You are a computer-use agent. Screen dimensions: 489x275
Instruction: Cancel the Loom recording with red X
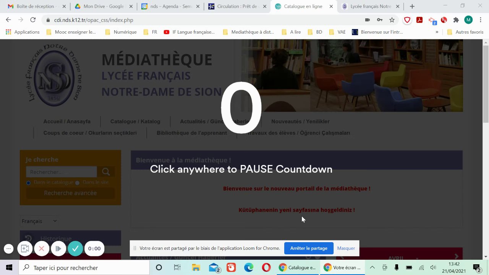pos(42,249)
